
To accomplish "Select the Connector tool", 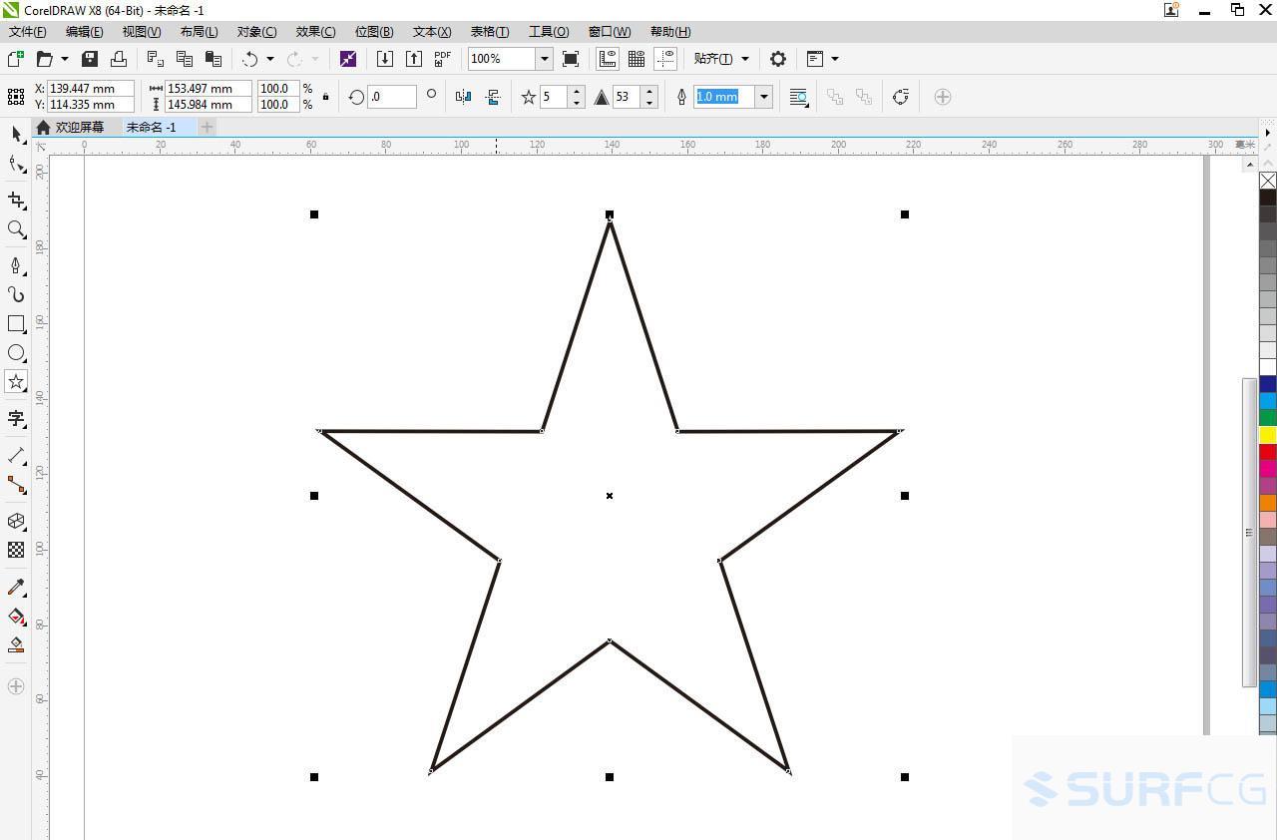I will (x=16, y=485).
